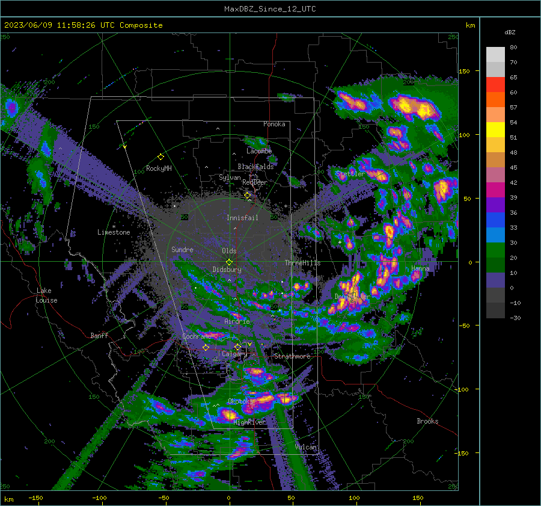This screenshot has height=506, width=541.
Task: Click the RockyMH label
Action: 159,168
